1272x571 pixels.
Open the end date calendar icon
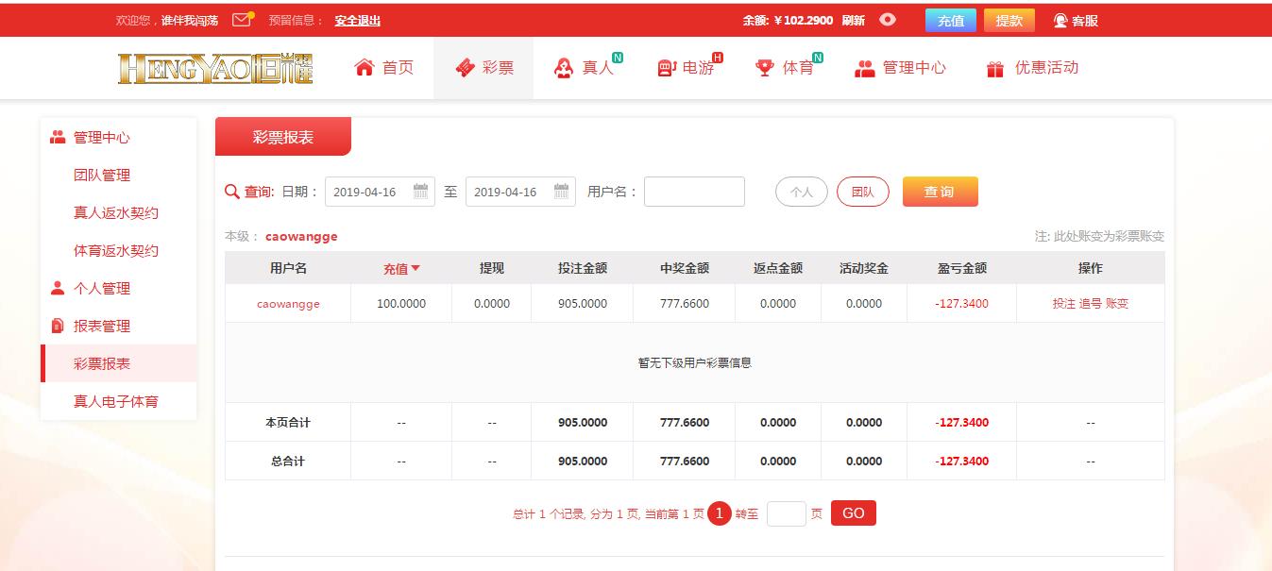562,192
